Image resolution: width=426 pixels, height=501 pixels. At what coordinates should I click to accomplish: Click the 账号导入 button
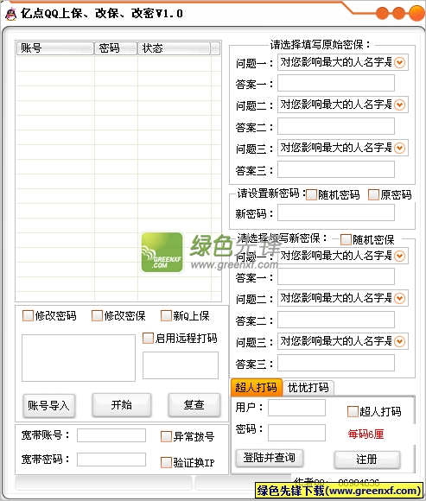coord(49,406)
